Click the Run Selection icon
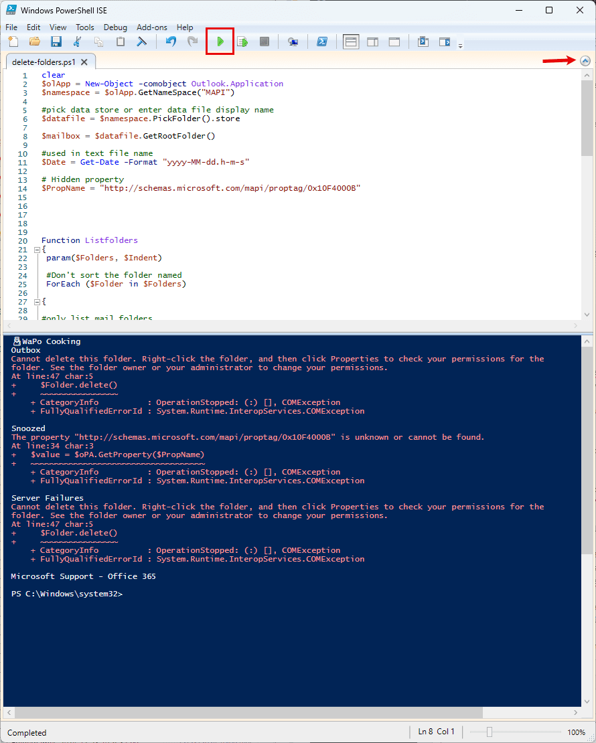Image resolution: width=596 pixels, height=743 pixels. (242, 42)
